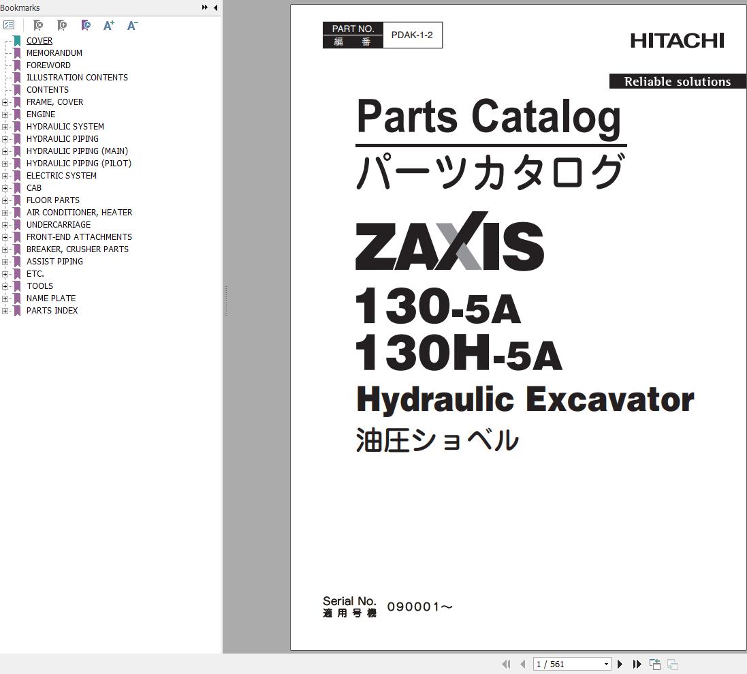The image size is (747, 674).
Task: Click the add new bookmark icon
Action: tap(62, 25)
